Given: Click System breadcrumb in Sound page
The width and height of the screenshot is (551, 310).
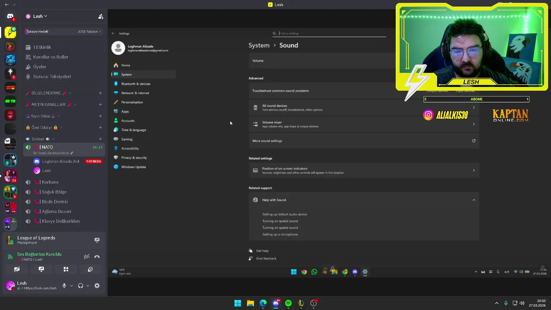Looking at the screenshot, I should [259, 45].
